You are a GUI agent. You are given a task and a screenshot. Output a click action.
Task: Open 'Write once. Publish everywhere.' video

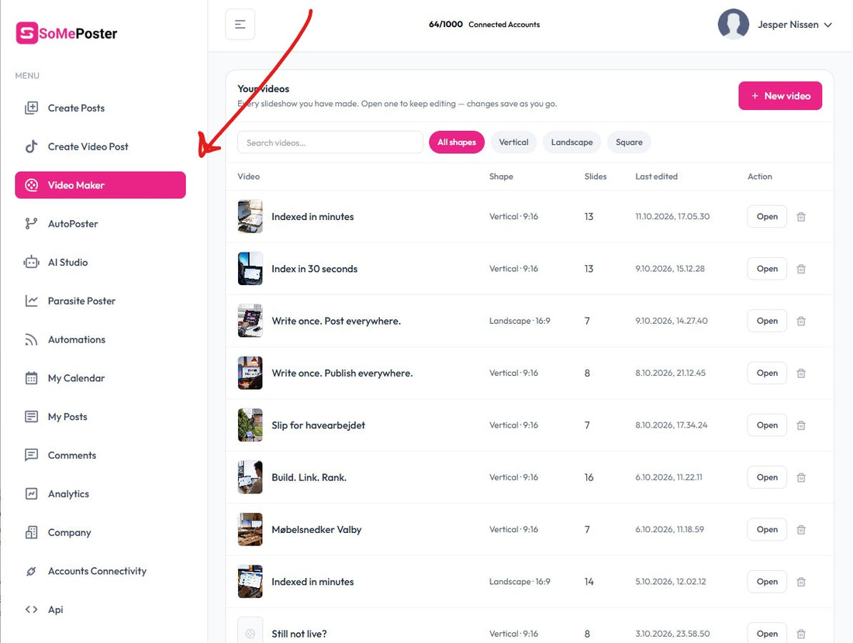click(x=767, y=373)
